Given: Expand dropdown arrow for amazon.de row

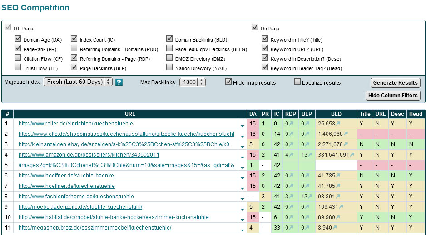Looking at the screenshot, I should tap(243, 158).
